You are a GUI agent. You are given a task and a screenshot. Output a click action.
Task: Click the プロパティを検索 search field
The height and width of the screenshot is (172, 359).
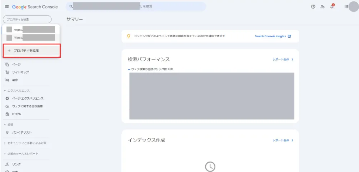[x=27, y=19]
